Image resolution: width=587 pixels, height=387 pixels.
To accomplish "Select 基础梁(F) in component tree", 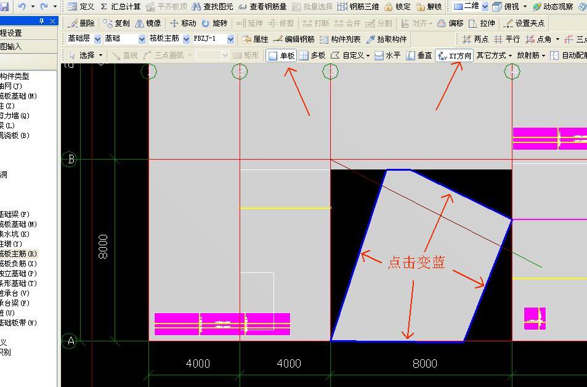I will 15,214.
